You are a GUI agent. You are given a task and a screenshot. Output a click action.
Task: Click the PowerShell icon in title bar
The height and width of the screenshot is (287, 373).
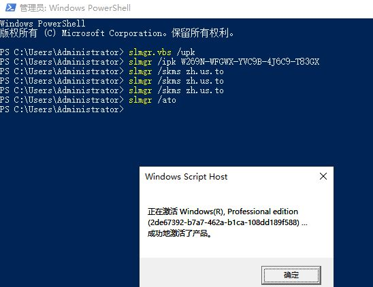(x=11, y=7)
